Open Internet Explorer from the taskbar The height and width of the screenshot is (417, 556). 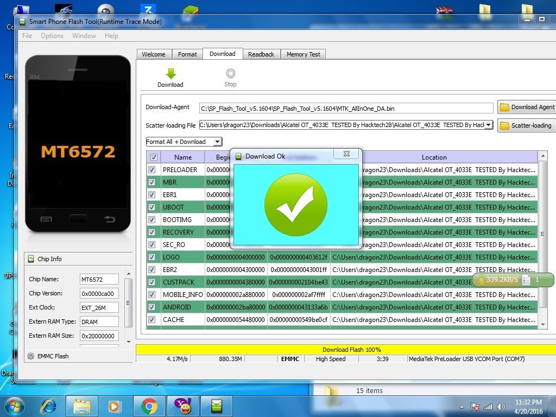pos(49,406)
